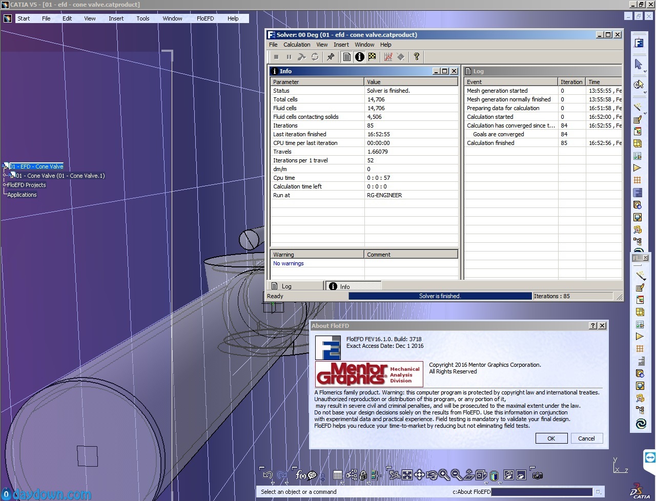
Task: Click the camera capture icon
Action: click(x=537, y=475)
